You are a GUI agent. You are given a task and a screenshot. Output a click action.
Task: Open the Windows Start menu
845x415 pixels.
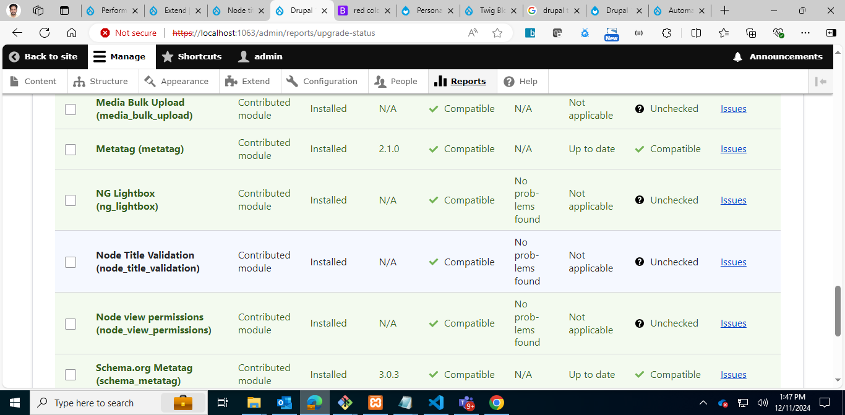(15, 403)
